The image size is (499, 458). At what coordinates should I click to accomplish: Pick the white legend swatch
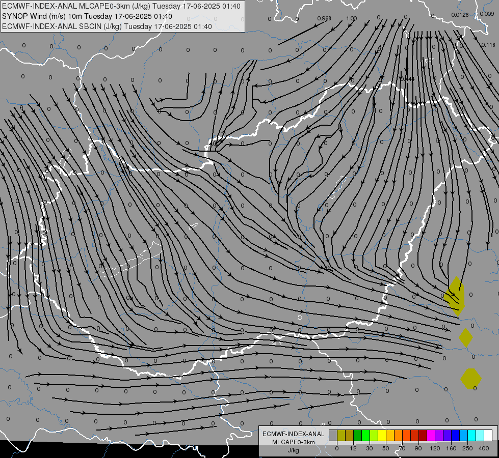488,435
